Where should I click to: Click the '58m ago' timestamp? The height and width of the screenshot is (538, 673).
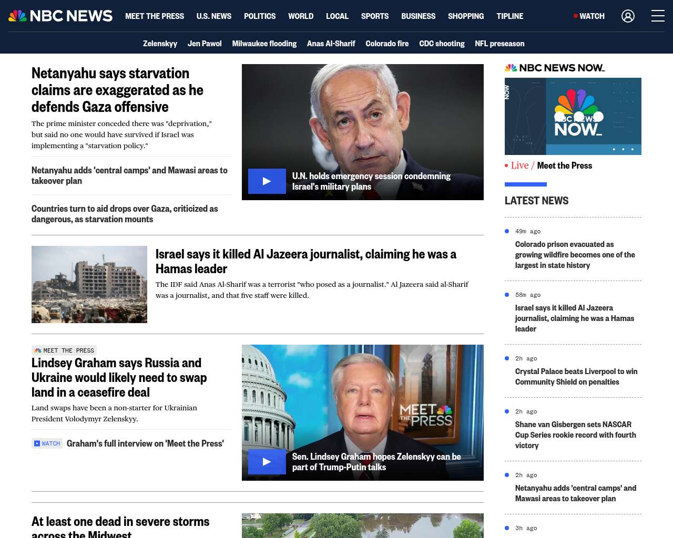(x=528, y=295)
